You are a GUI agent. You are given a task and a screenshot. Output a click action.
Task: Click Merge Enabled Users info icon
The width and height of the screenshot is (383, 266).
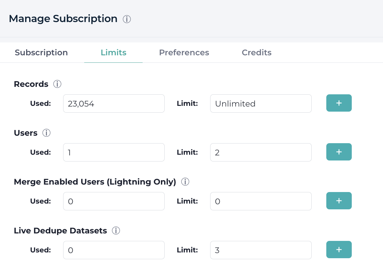coord(185,182)
